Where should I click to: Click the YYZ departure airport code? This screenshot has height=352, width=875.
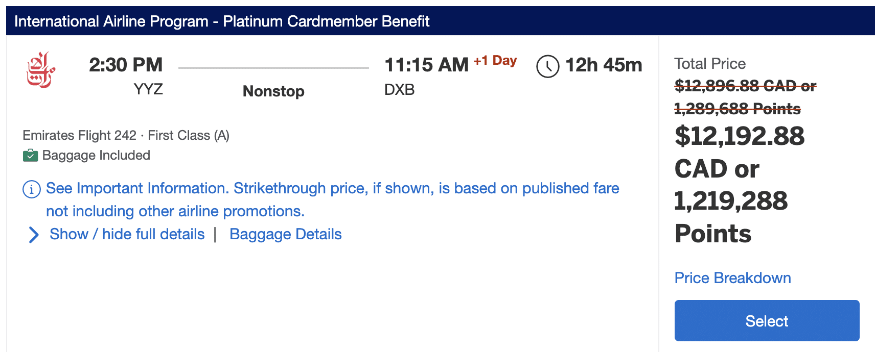pyautogui.click(x=148, y=89)
